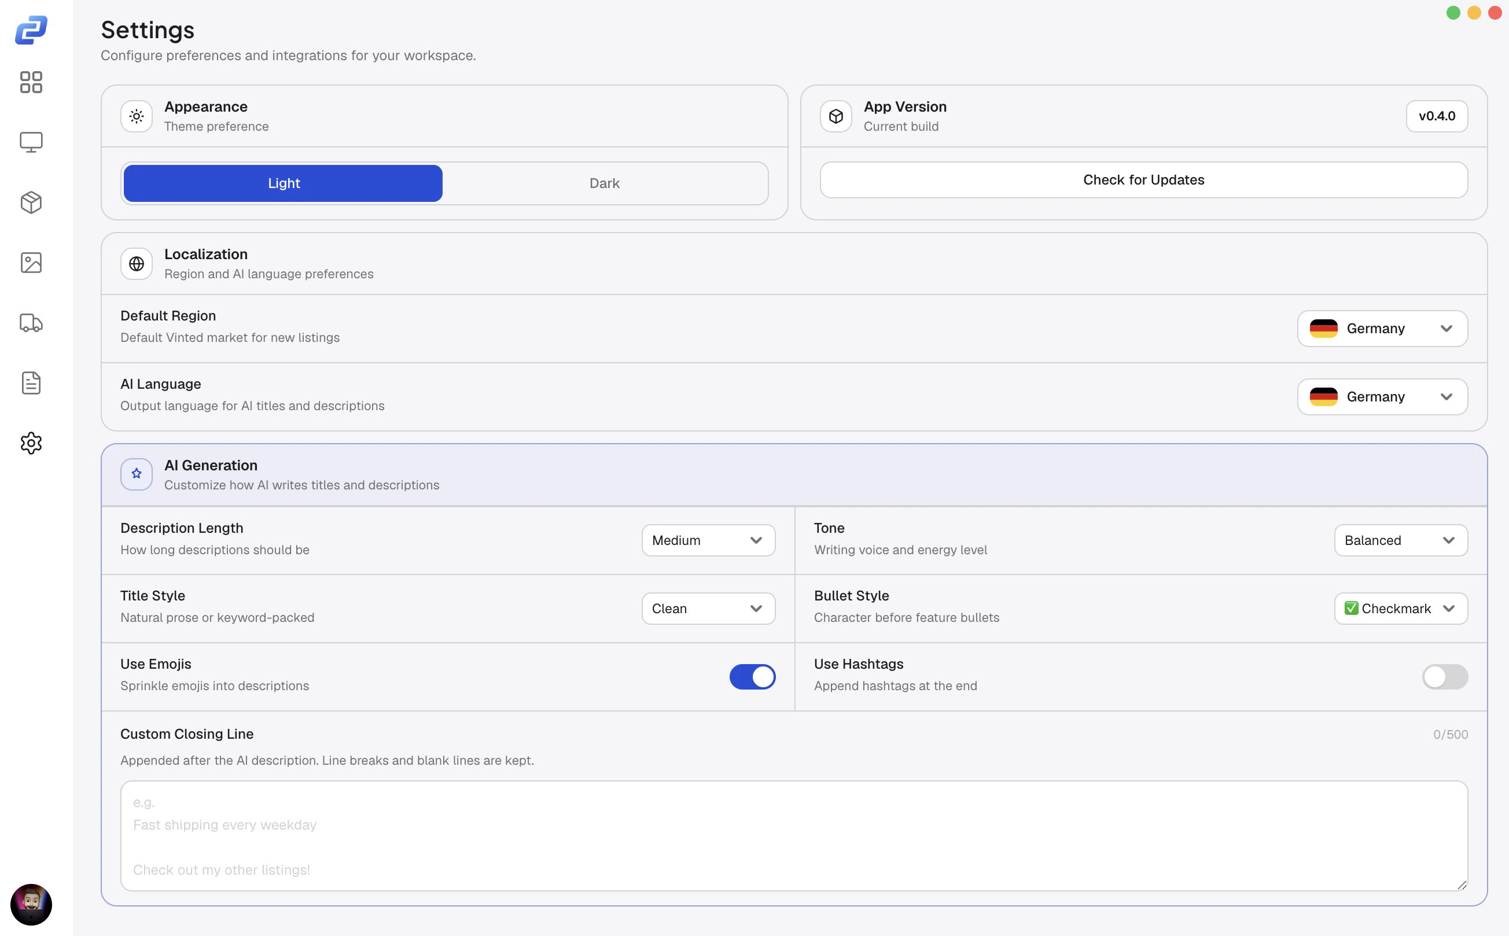1509x936 pixels.
Task: Click the Appearance section title
Action: tap(205, 106)
